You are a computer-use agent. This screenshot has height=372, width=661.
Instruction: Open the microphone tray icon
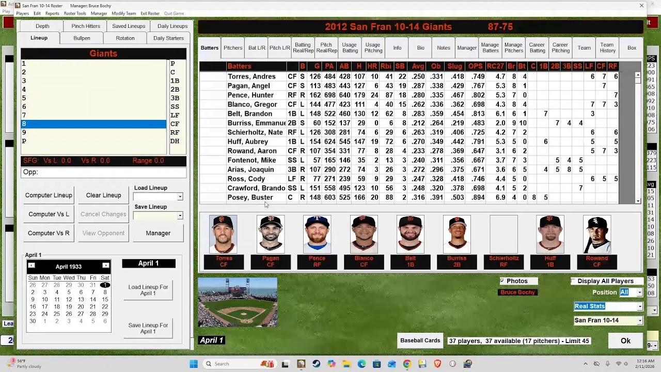(x=608, y=364)
